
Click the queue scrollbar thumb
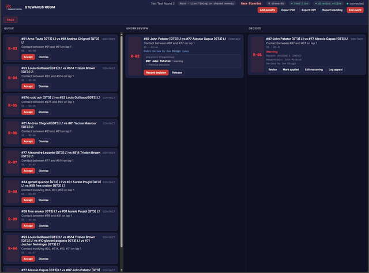point(122,142)
